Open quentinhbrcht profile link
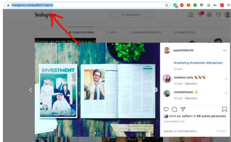Image resolution: width=231 pixels, height=142 pixels. (183, 50)
